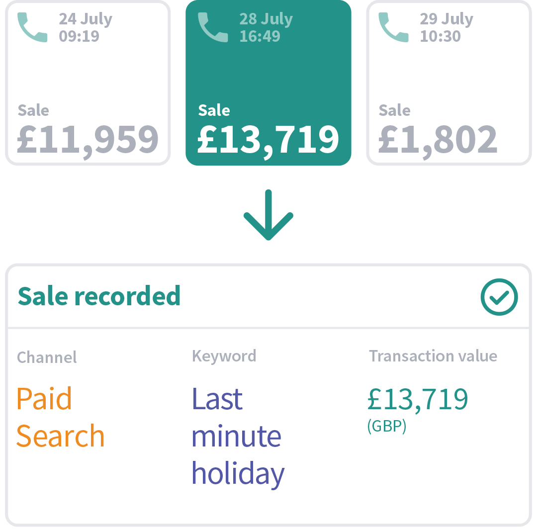538x531 pixels.
Task: Click the 24 July 09:19 timestamp
Action: click(86, 28)
